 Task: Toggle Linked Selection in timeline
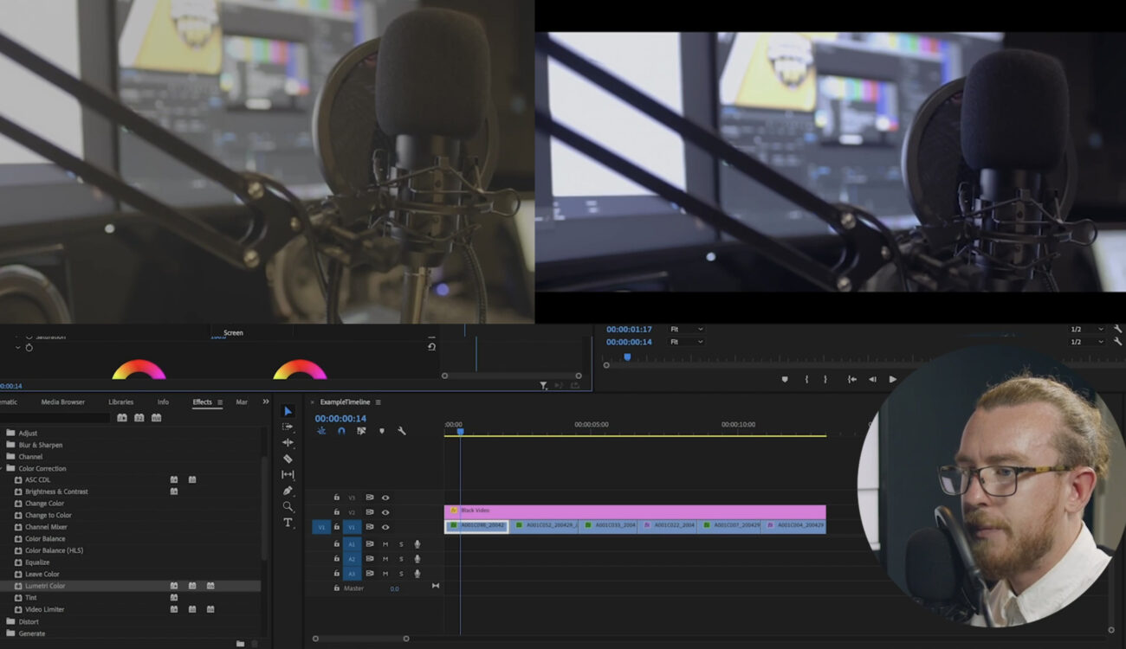361,431
